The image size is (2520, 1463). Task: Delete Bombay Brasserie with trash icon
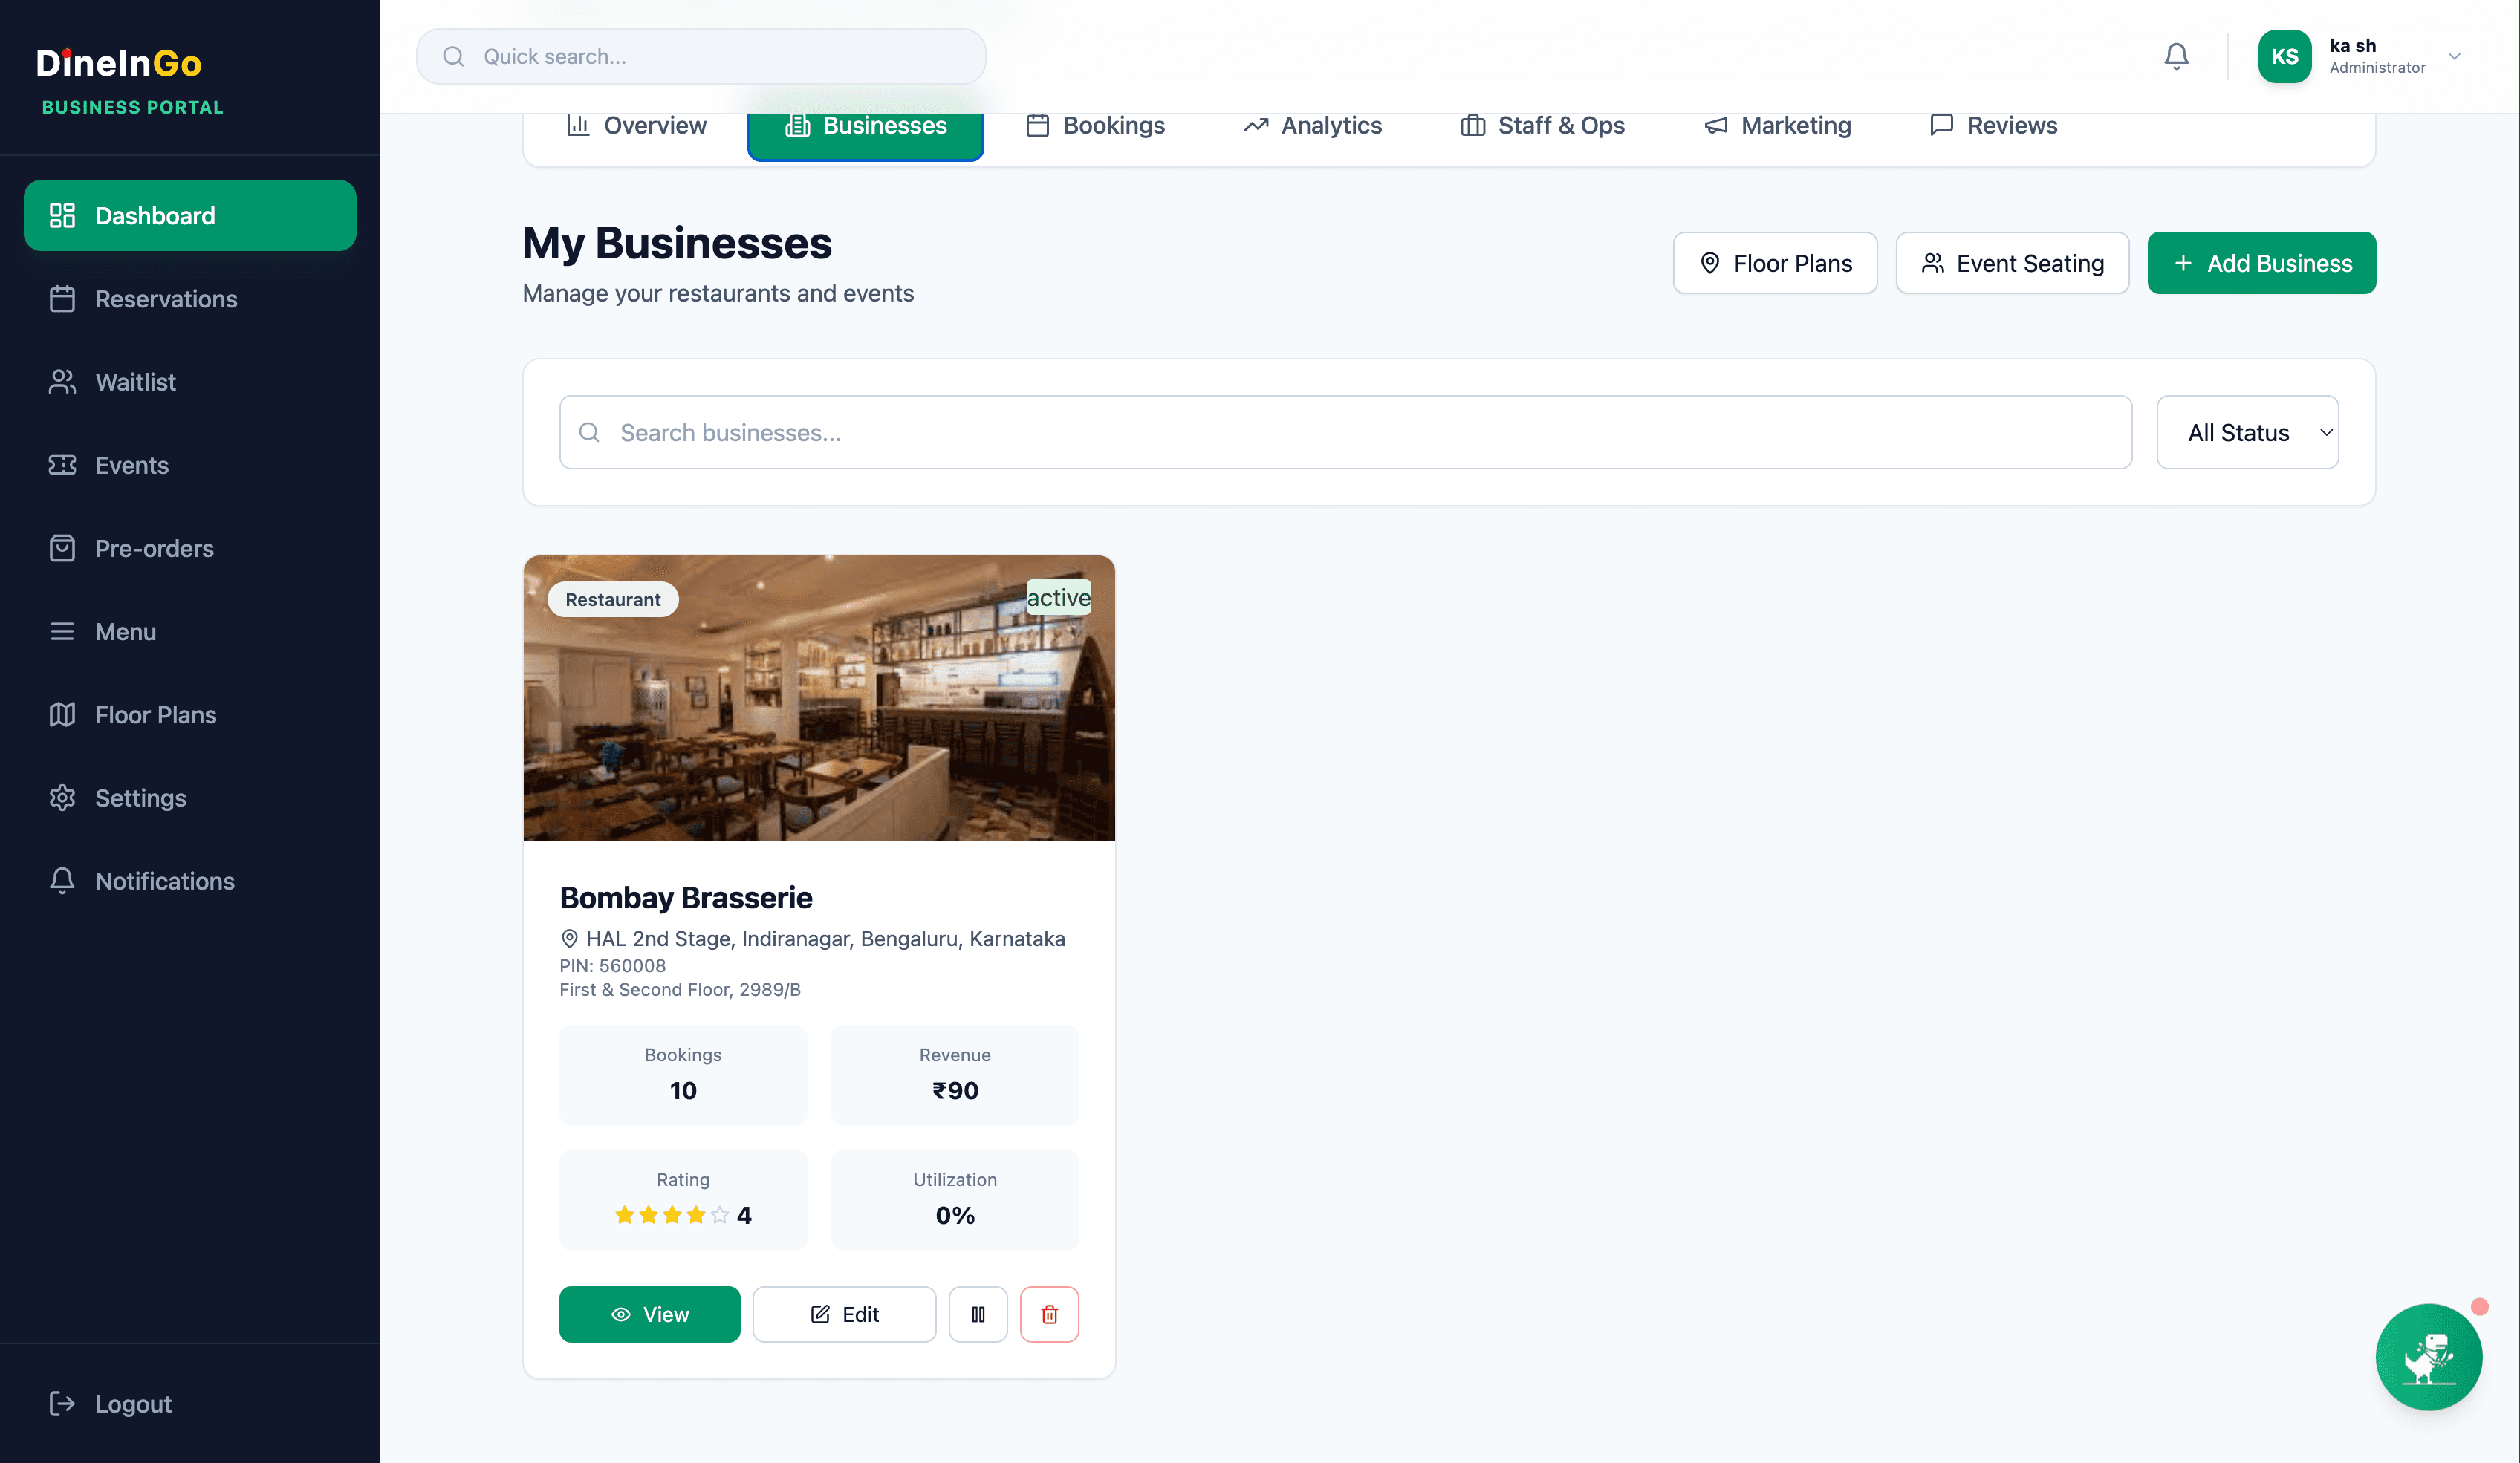click(1049, 1314)
